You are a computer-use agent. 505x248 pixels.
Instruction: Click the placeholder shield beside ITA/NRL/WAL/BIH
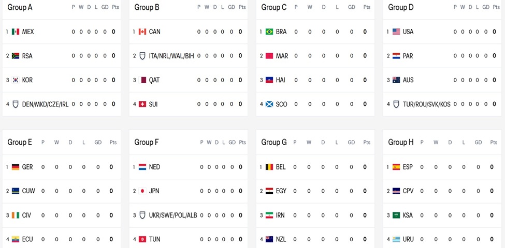[x=142, y=56]
